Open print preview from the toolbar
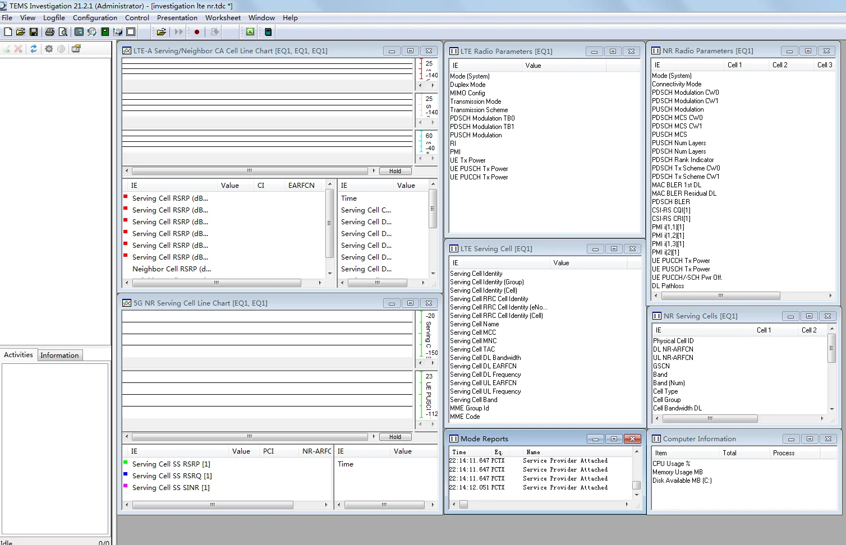The width and height of the screenshot is (846, 545). pyautogui.click(x=63, y=32)
